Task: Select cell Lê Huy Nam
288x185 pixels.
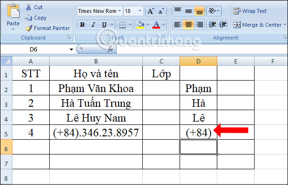Action: (96, 118)
